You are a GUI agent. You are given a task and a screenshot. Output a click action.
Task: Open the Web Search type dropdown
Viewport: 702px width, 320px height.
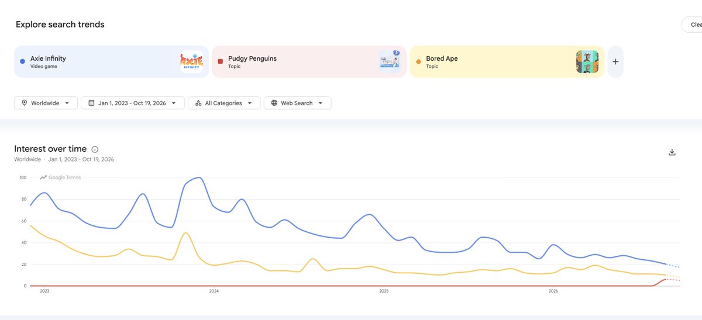298,103
